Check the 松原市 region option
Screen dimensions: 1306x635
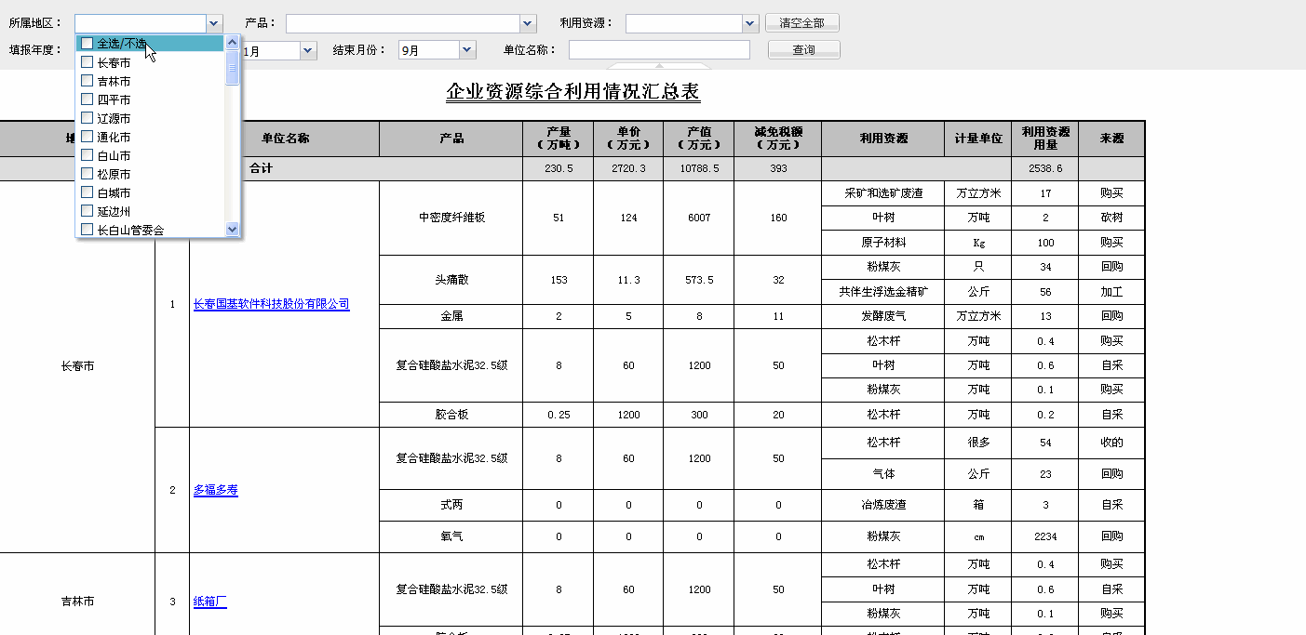tap(87, 174)
